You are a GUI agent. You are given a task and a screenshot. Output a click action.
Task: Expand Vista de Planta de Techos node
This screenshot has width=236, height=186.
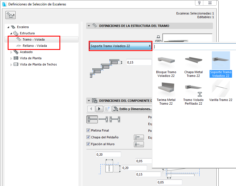tap(11, 65)
